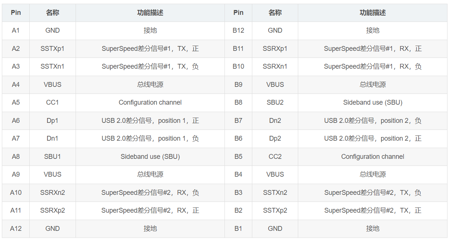
Task: Select the CC1 name cell
Action: click(53, 103)
